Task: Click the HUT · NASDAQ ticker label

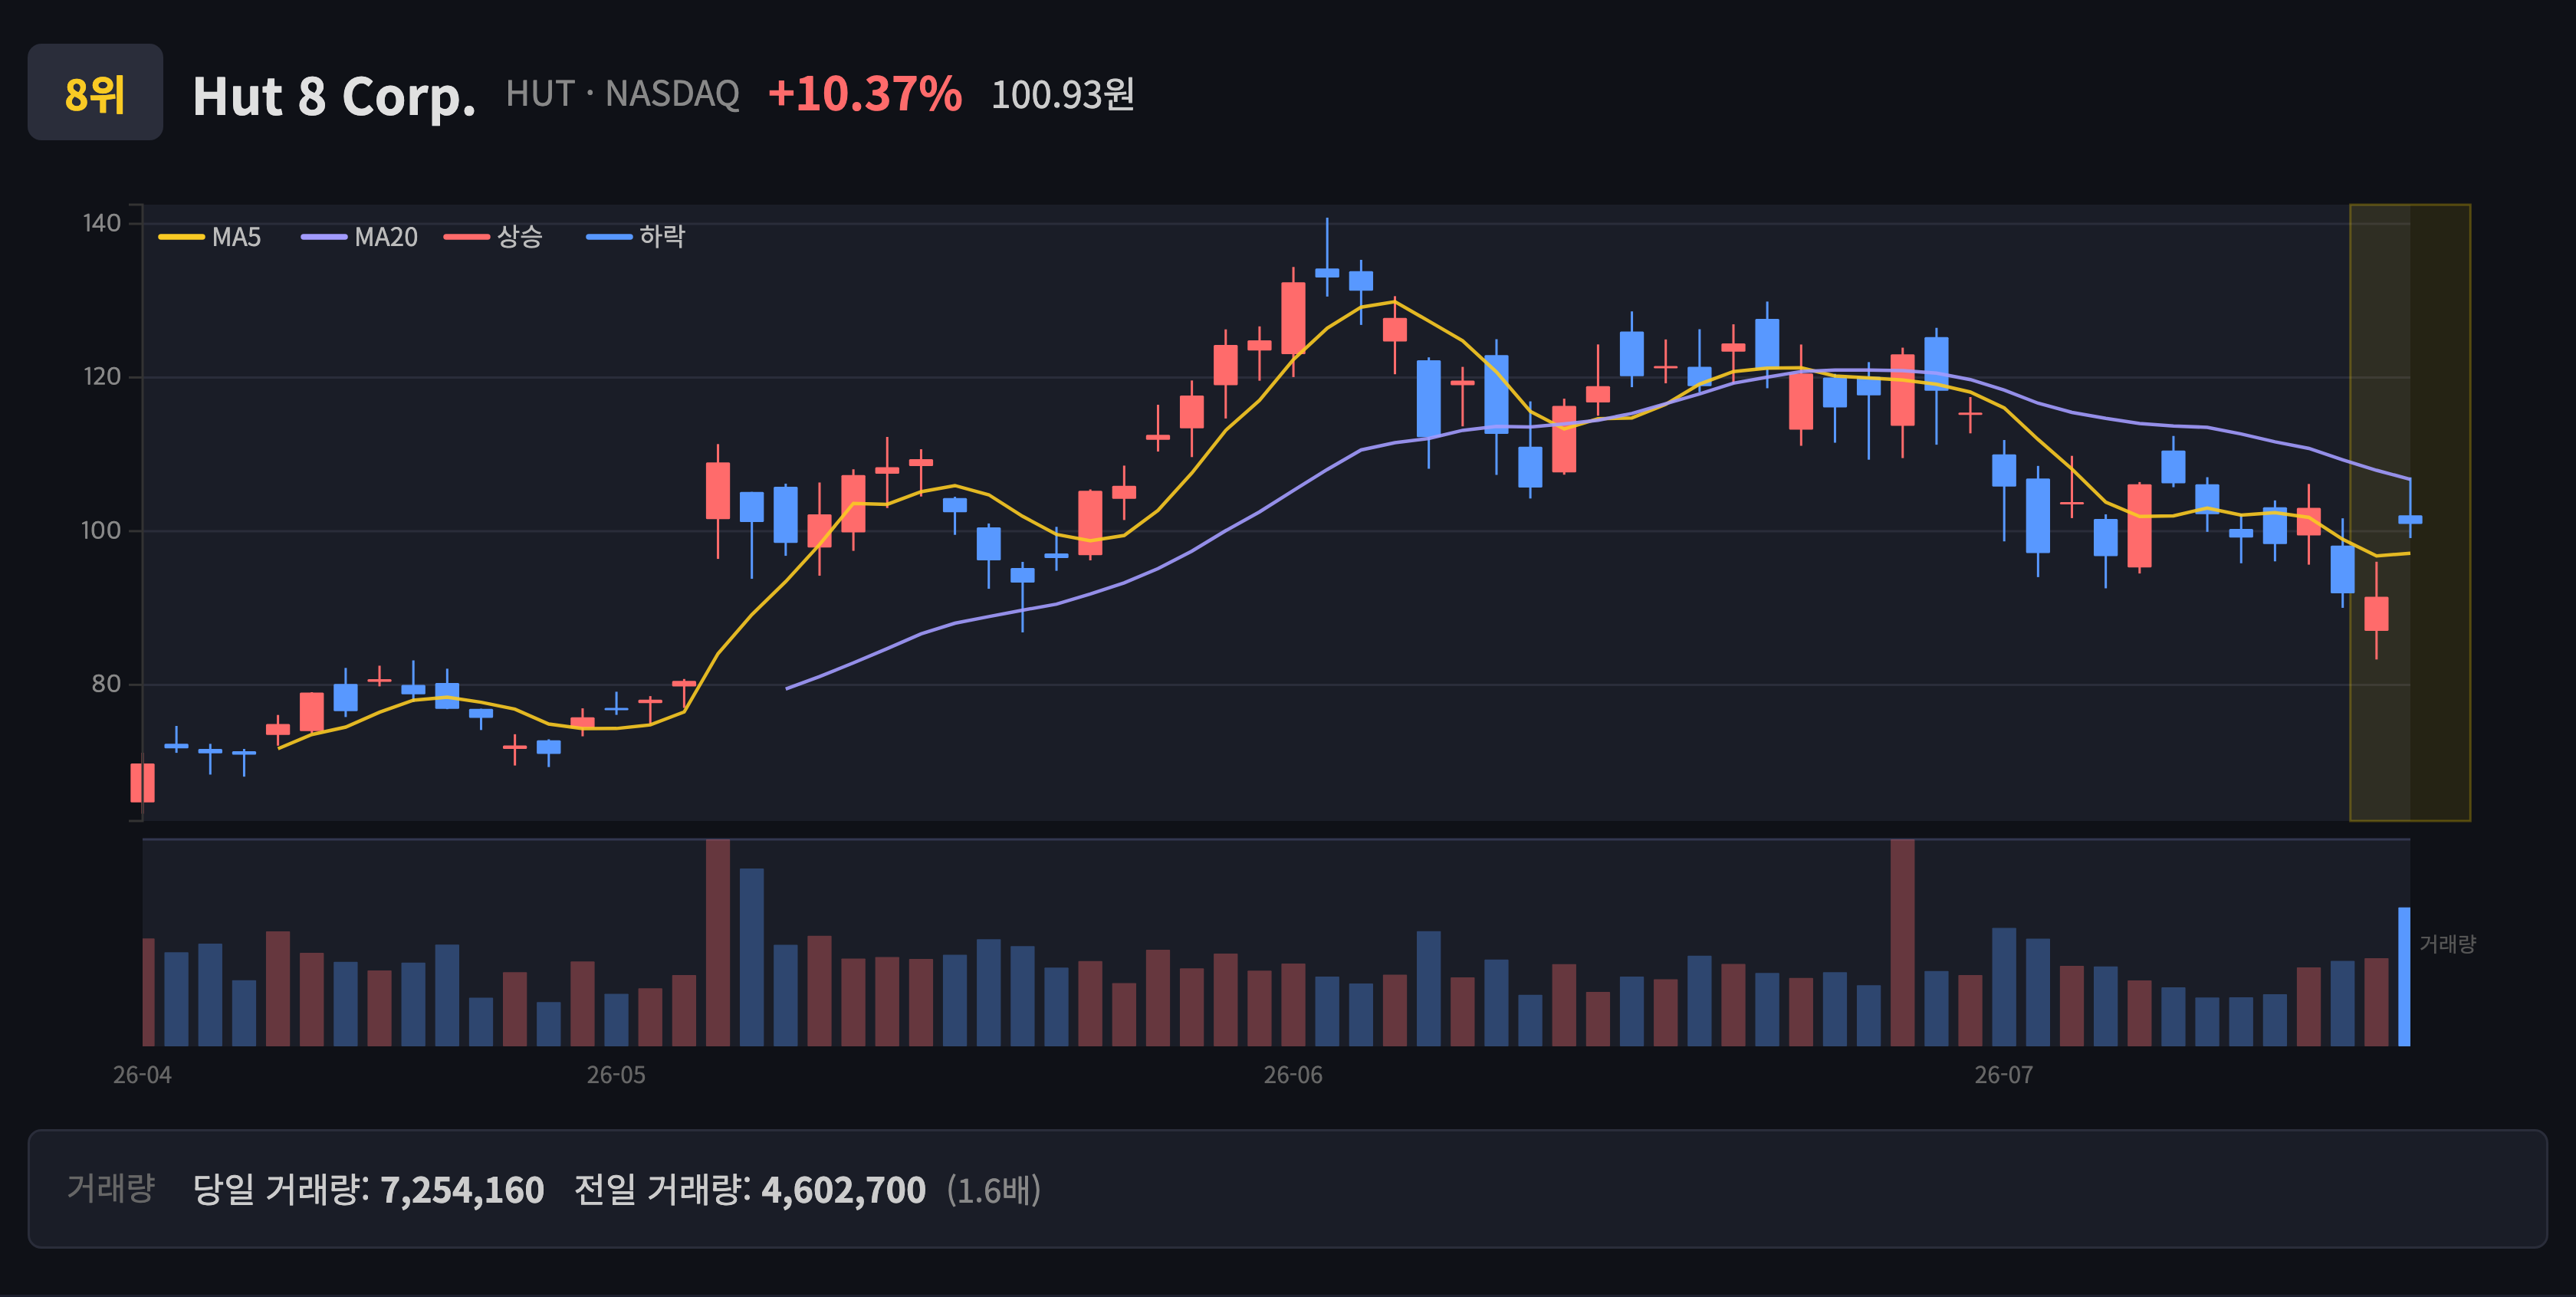Action: [x=622, y=94]
